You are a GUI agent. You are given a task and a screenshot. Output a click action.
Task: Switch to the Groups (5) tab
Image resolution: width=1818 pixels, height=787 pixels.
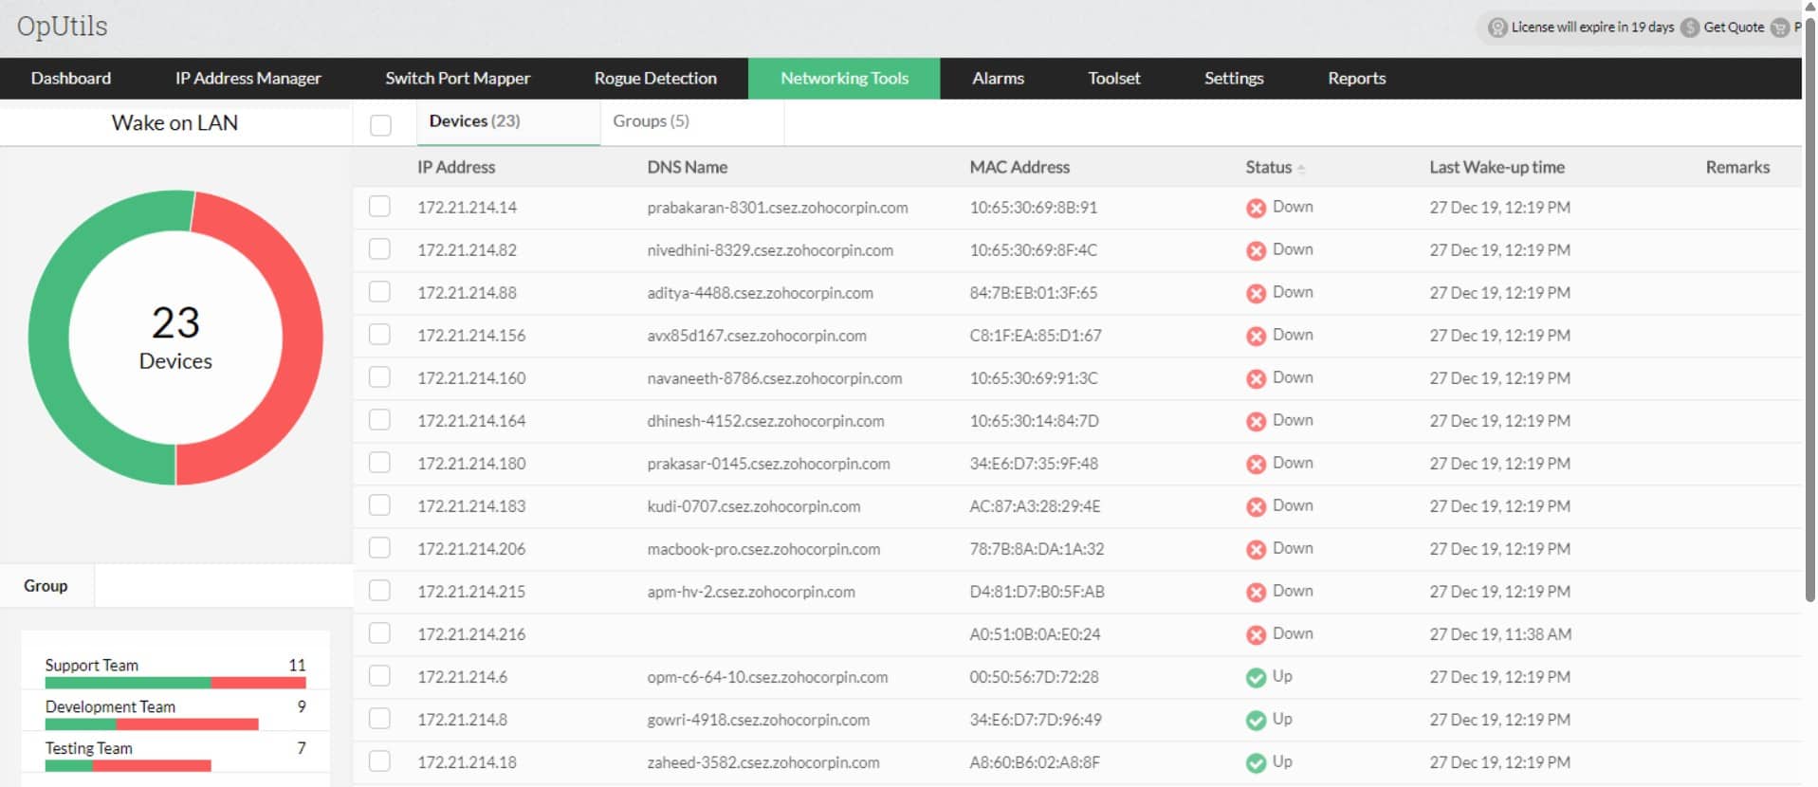(651, 121)
